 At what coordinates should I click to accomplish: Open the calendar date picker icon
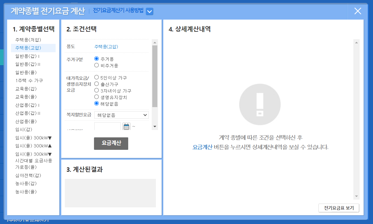pos(126,126)
